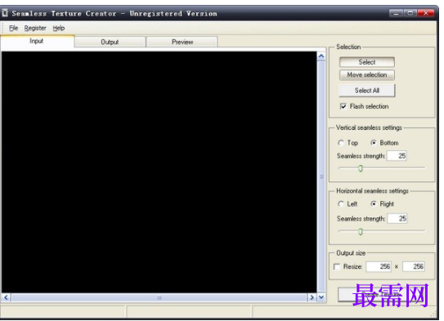The height and width of the screenshot is (321, 444).
Task: Minimize the Seamless Texture Creator window
Action: coord(396,13)
